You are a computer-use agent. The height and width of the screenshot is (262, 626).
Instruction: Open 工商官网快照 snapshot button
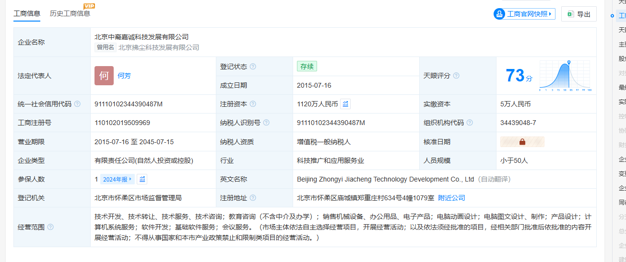[x=524, y=14]
